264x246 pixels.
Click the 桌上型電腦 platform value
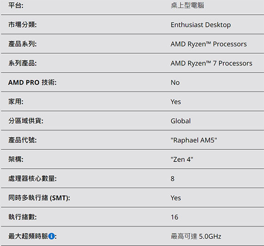187,6
